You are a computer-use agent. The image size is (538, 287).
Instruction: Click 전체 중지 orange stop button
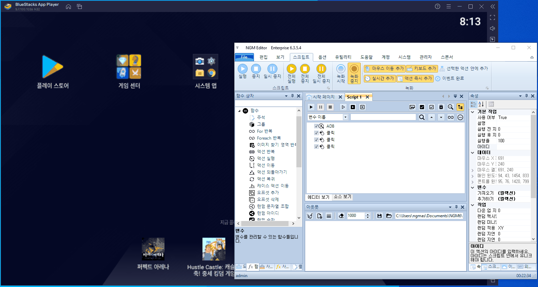pos(305,74)
